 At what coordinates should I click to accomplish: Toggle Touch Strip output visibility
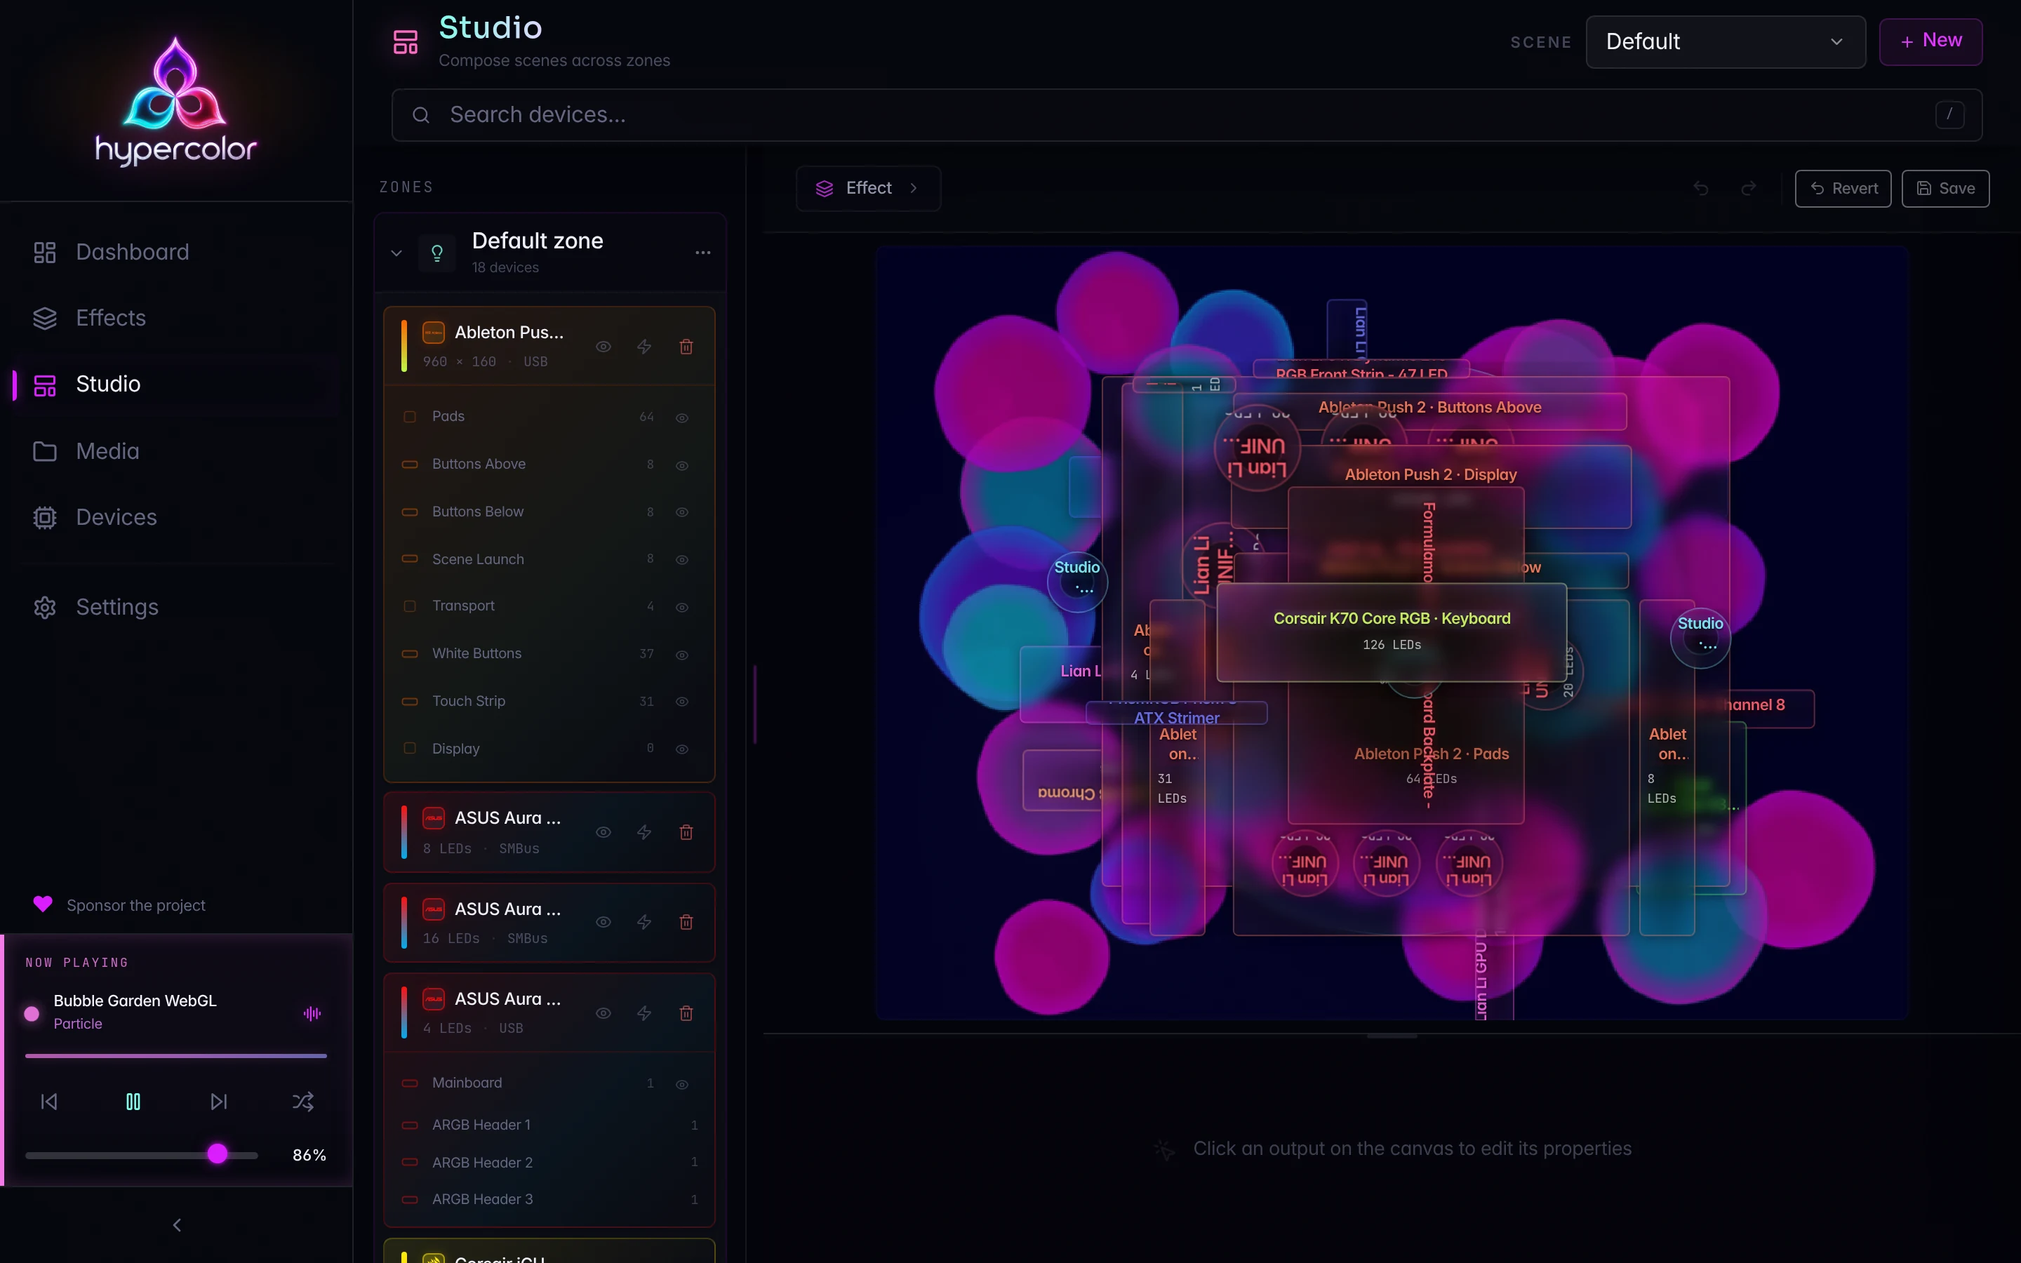(681, 702)
